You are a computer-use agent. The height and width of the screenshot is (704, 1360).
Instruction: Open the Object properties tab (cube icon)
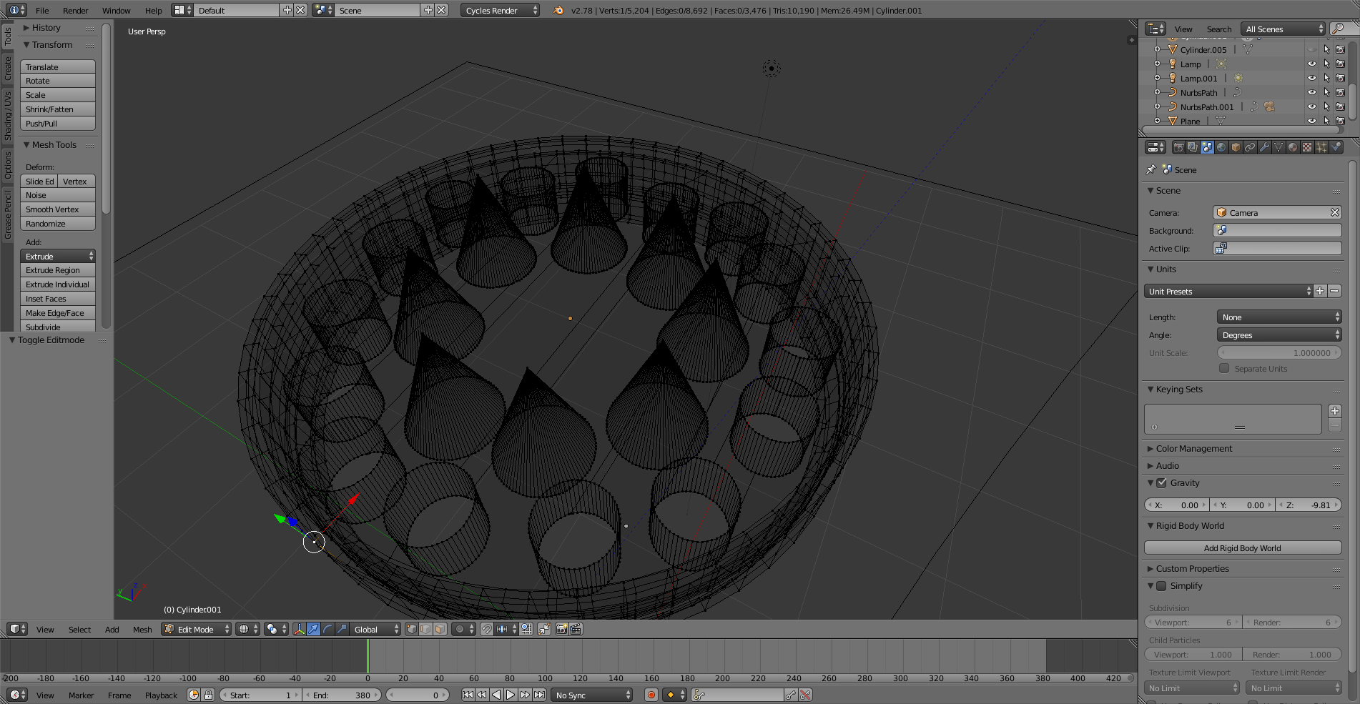click(1236, 147)
